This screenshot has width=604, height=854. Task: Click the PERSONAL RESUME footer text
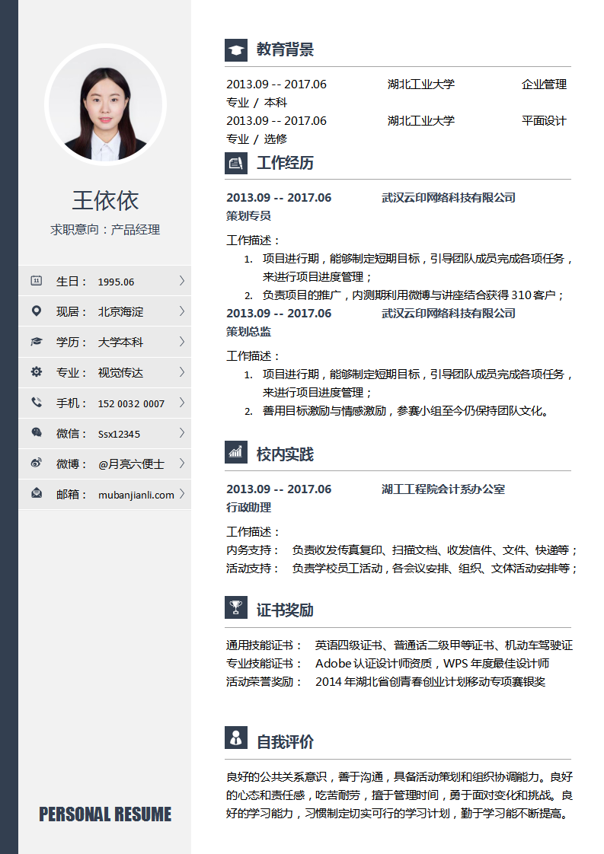tap(105, 814)
